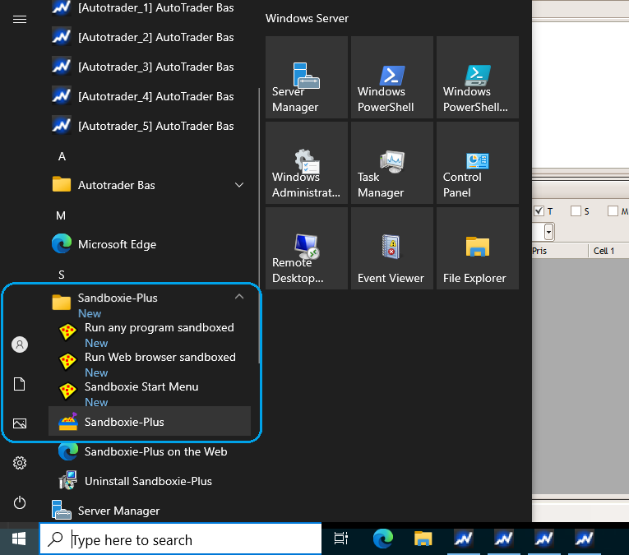Select [Autotrader_3] AutoTrader Bas entry
The width and height of the screenshot is (629, 555).
[x=155, y=67]
